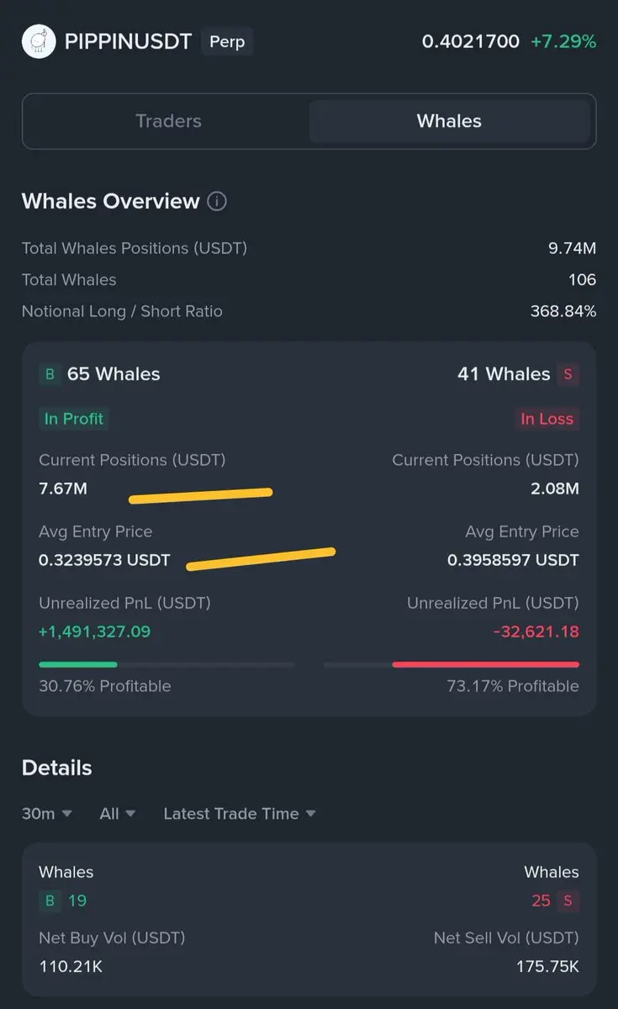Click the +7.29% price change value
This screenshot has width=618, height=1009.
click(563, 41)
